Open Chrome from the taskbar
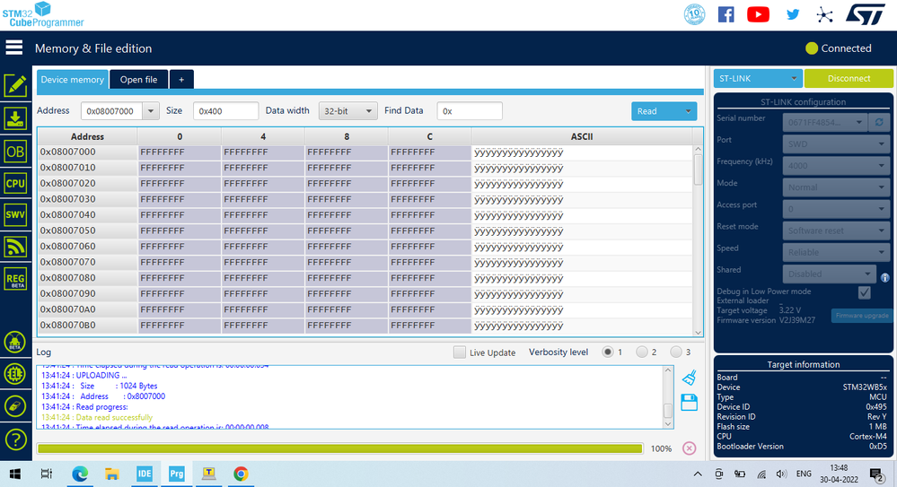897x487 pixels. (x=241, y=474)
